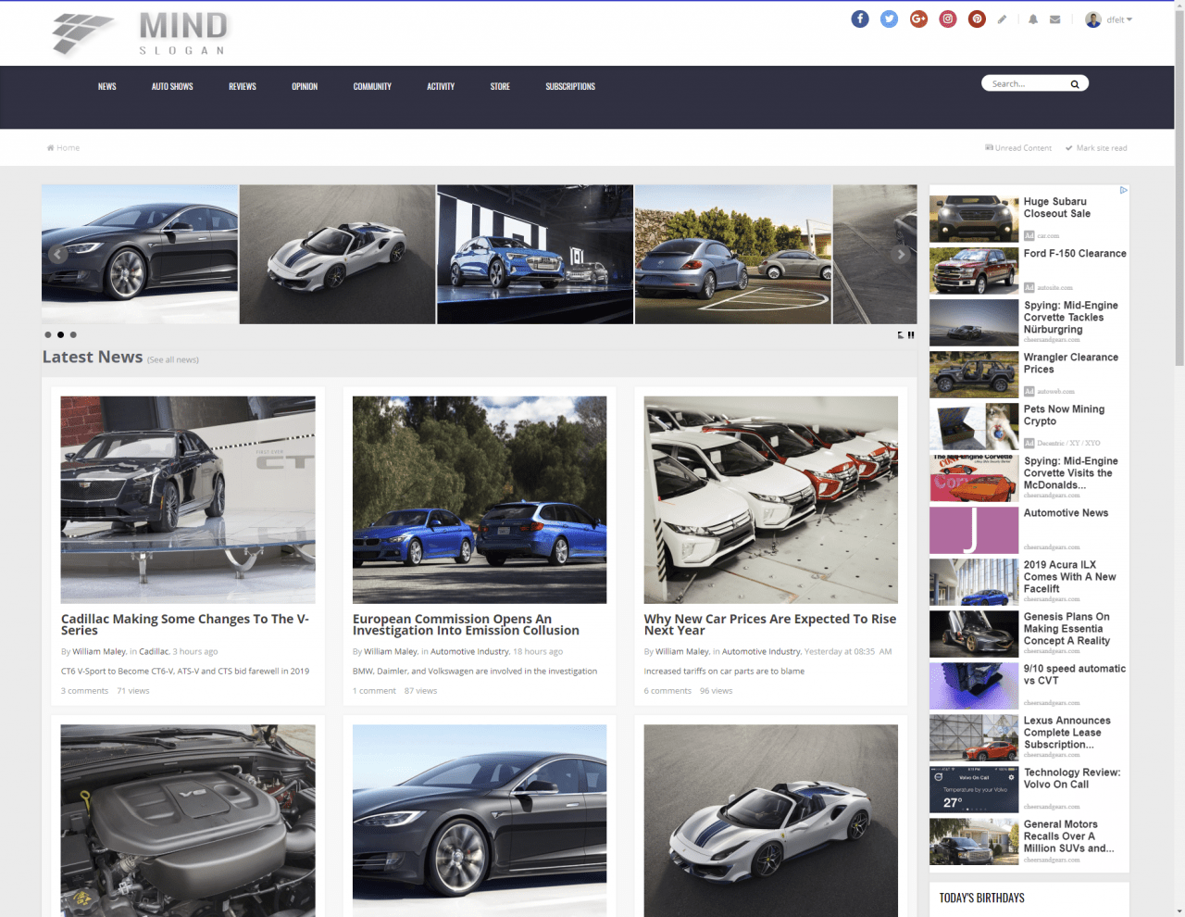Image resolution: width=1185 pixels, height=917 pixels.
Task: Click the See all news link
Action: [x=173, y=360]
